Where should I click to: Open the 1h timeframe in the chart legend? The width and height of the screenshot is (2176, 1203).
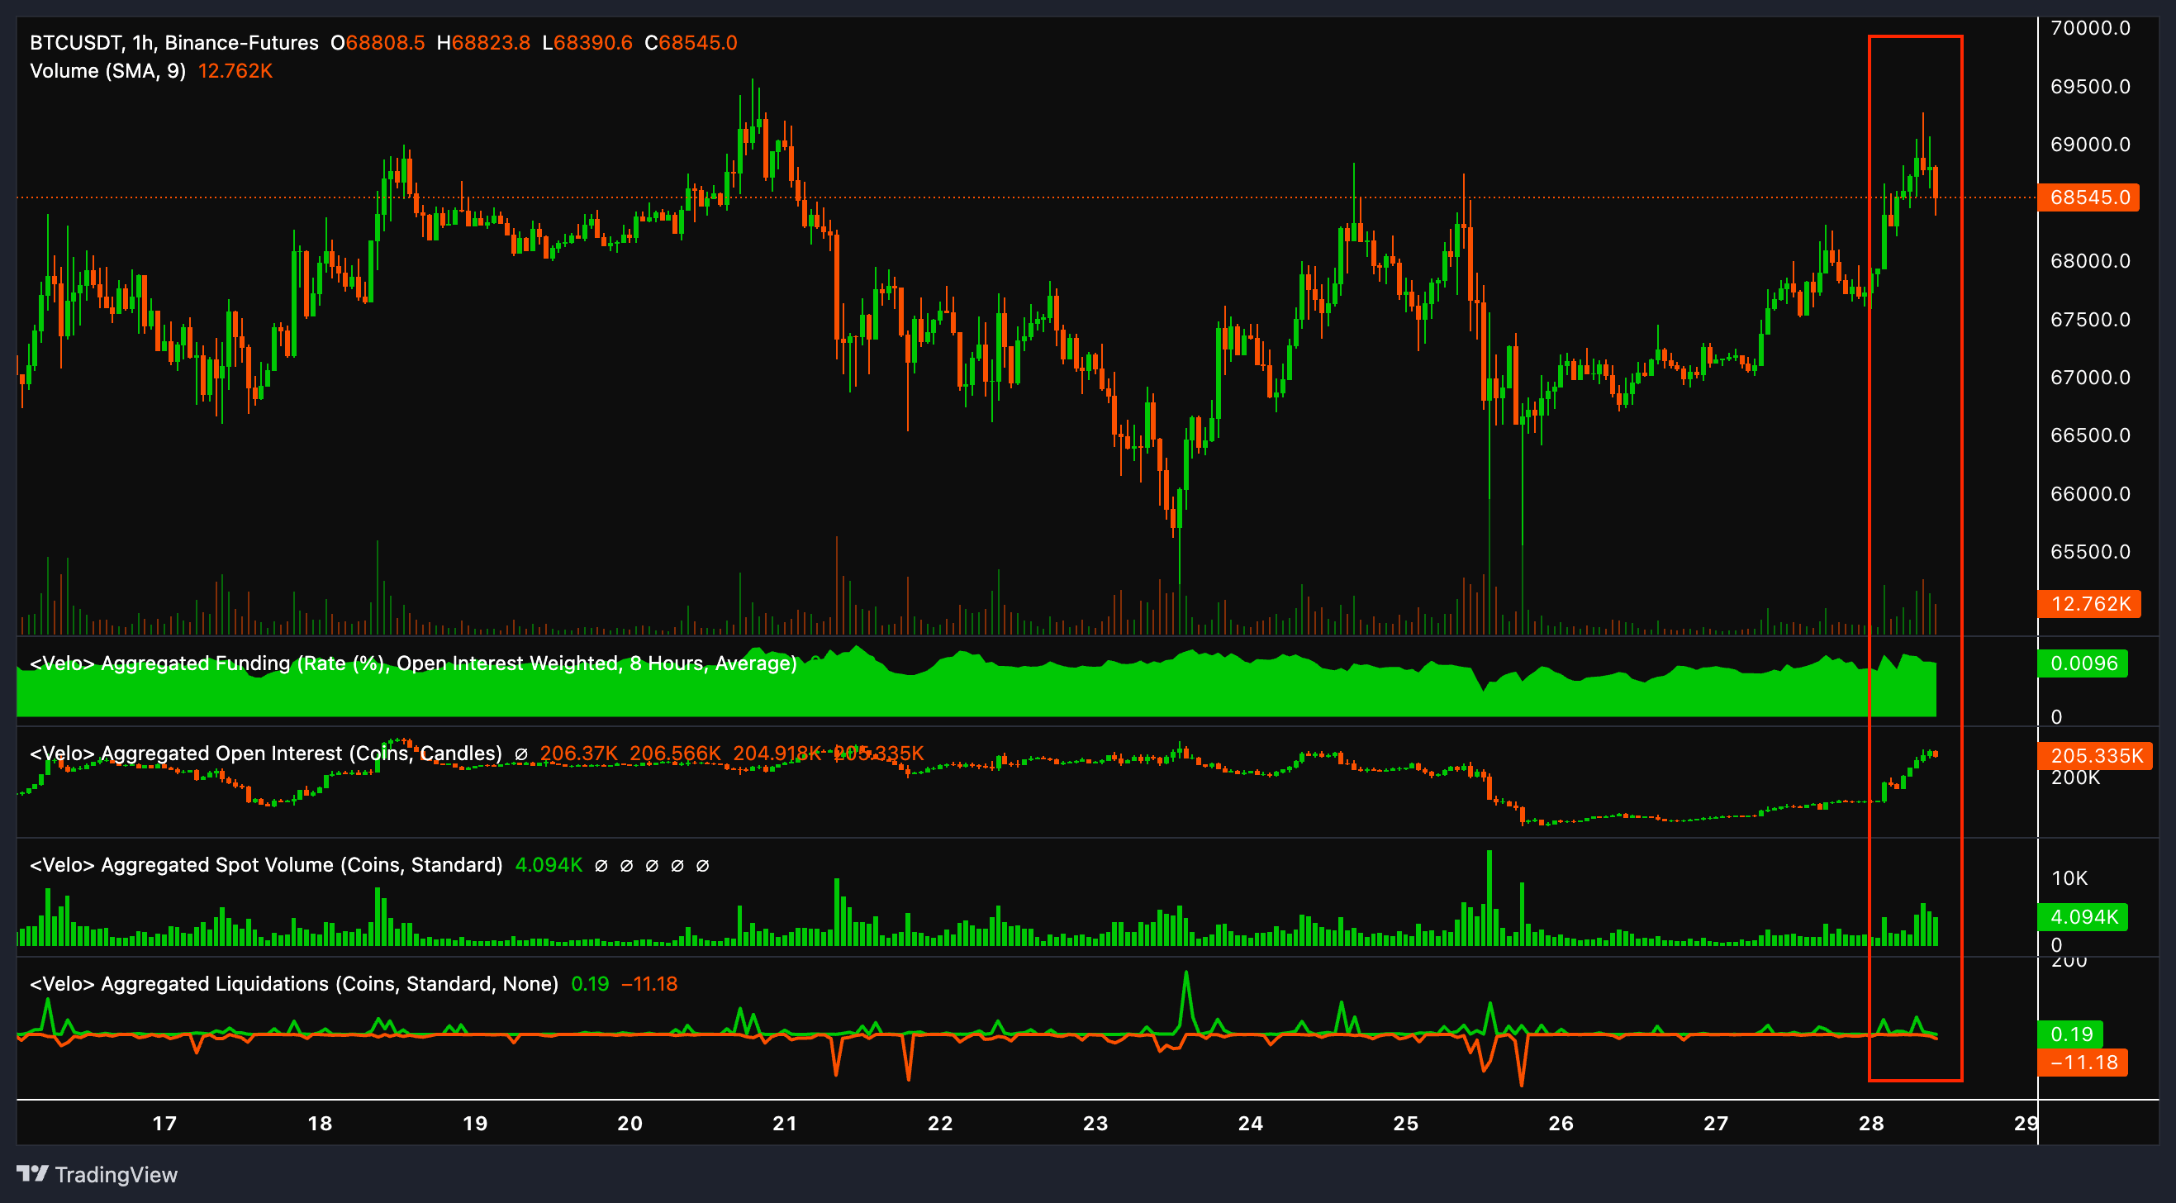pos(142,42)
